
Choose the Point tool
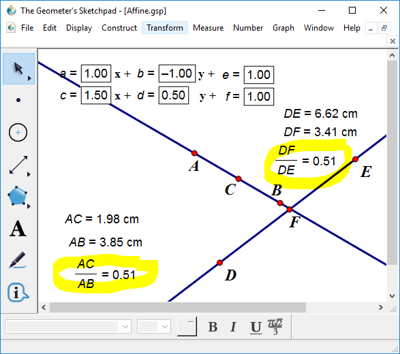click(x=18, y=100)
